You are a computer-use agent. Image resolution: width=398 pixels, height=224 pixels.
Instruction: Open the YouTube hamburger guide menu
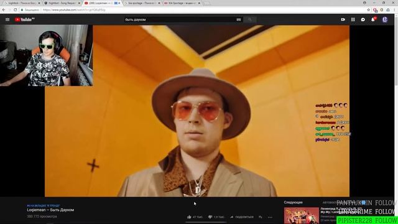[7, 19]
